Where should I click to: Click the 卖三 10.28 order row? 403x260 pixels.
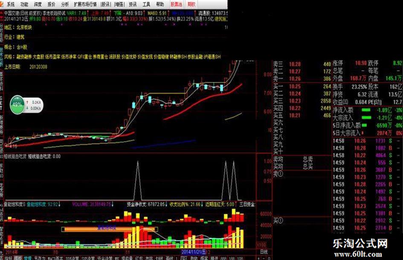click(302, 64)
